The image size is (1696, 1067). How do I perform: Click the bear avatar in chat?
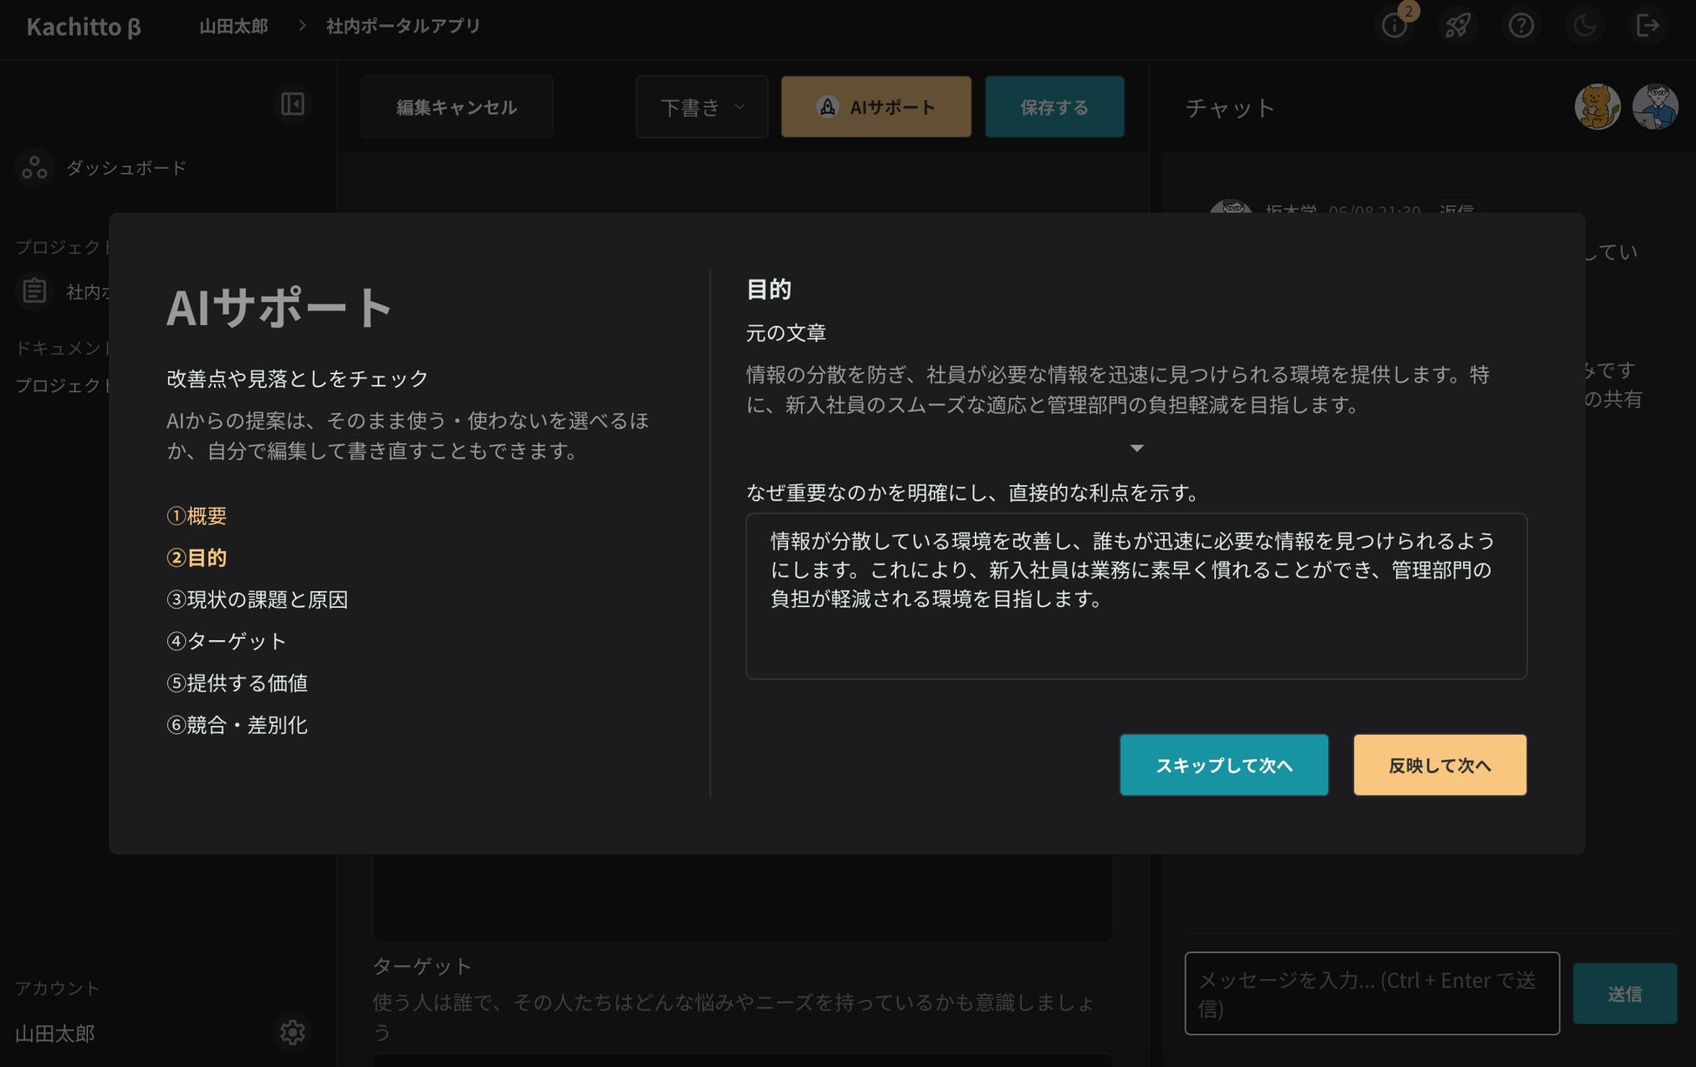[x=1597, y=107]
